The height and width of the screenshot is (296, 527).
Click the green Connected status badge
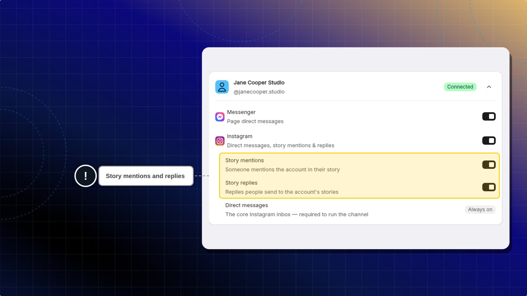[x=460, y=87]
